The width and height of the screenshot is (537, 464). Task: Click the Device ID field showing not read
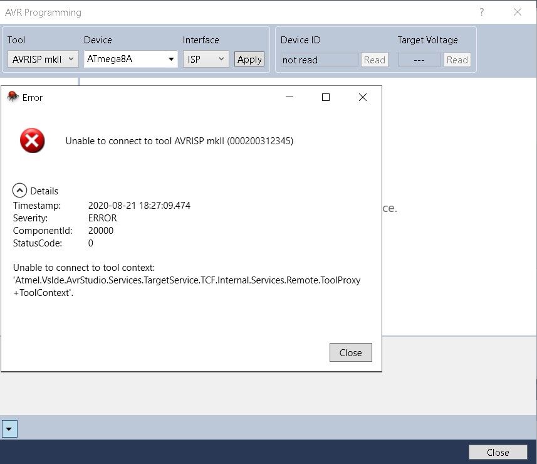(319, 60)
